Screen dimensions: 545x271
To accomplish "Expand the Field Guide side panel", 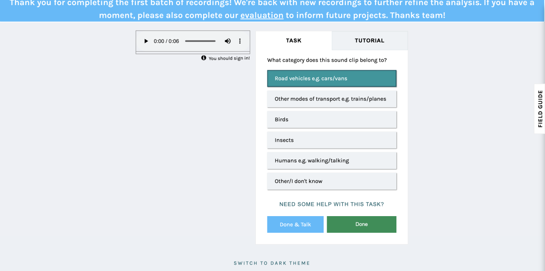I will 540,108.
